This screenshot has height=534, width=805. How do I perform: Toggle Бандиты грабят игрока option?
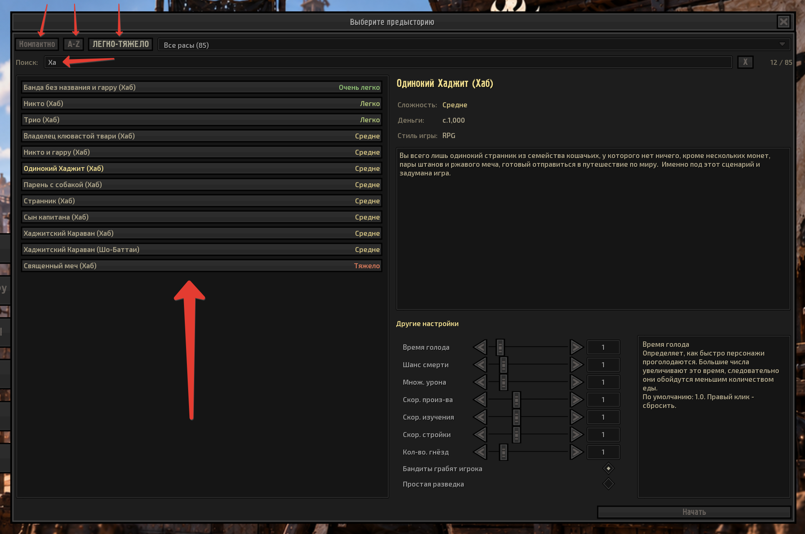(x=608, y=468)
